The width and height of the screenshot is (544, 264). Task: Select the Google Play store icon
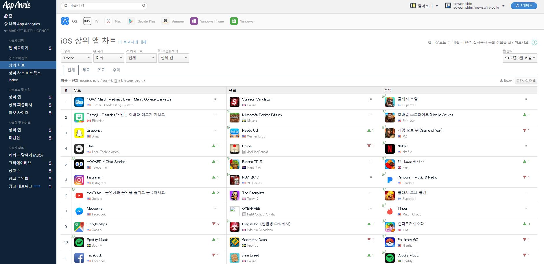coord(131,21)
